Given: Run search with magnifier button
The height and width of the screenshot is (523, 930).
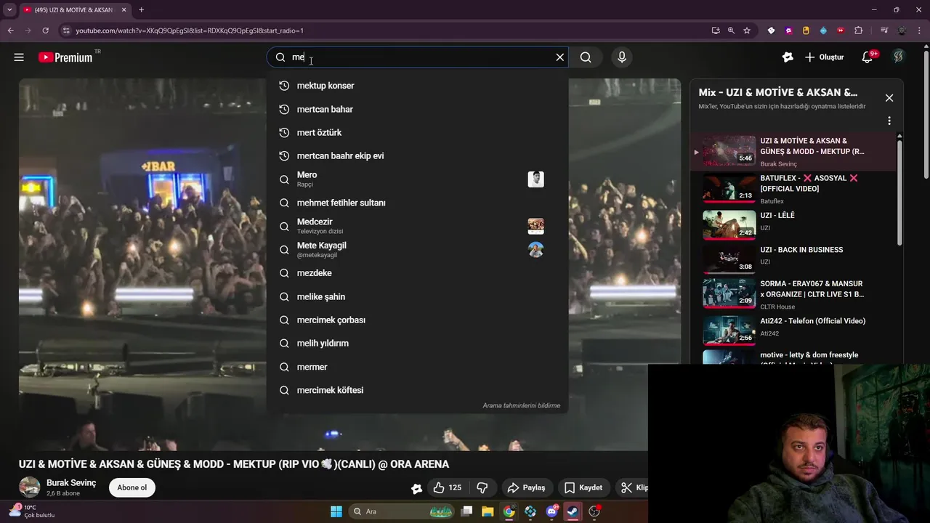Looking at the screenshot, I should pyautogui.click(x=586, y=57).
